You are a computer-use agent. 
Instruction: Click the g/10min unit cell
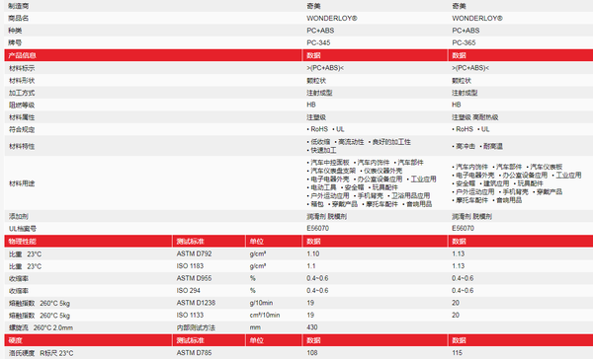point(261,303)
